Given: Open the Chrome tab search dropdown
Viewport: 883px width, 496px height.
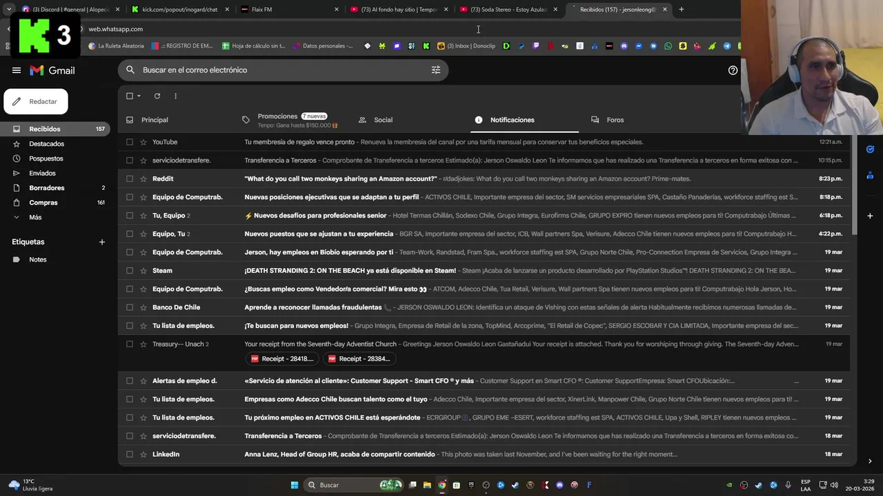Looking at the screenshot, I should click(9, 9).
